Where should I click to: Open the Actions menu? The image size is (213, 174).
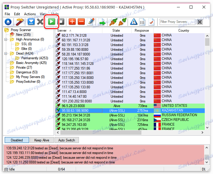(30, 14)
